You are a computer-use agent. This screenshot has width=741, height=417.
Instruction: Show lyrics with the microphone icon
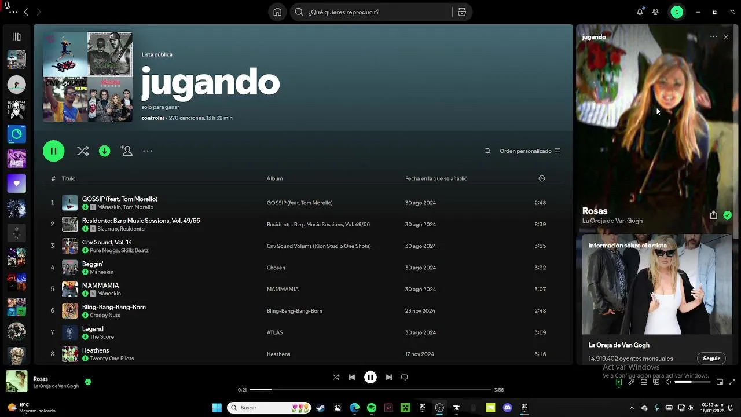click(x=631, y=382)
